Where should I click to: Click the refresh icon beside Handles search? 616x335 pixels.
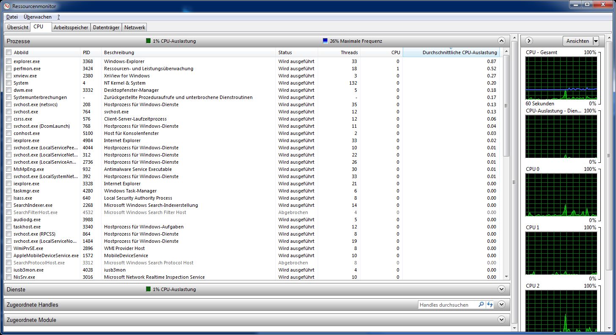490,305
